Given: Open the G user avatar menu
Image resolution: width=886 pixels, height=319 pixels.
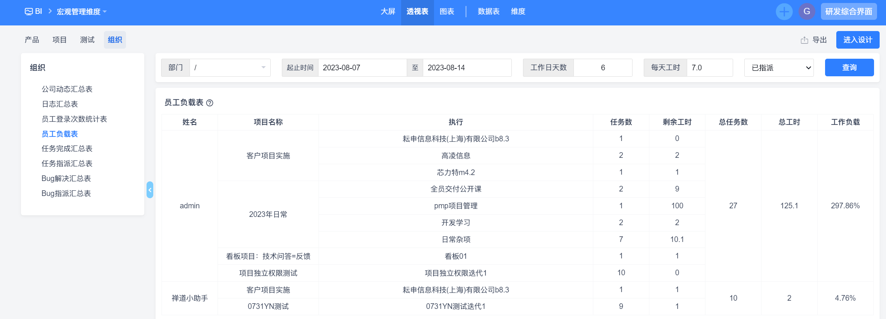Looking at the screenshot, I should click(x=807, y=12).
